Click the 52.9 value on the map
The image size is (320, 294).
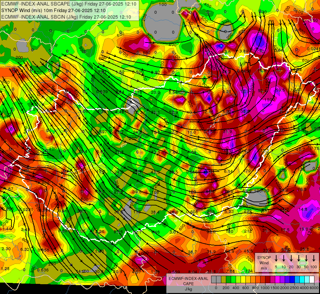click(174, 112)
